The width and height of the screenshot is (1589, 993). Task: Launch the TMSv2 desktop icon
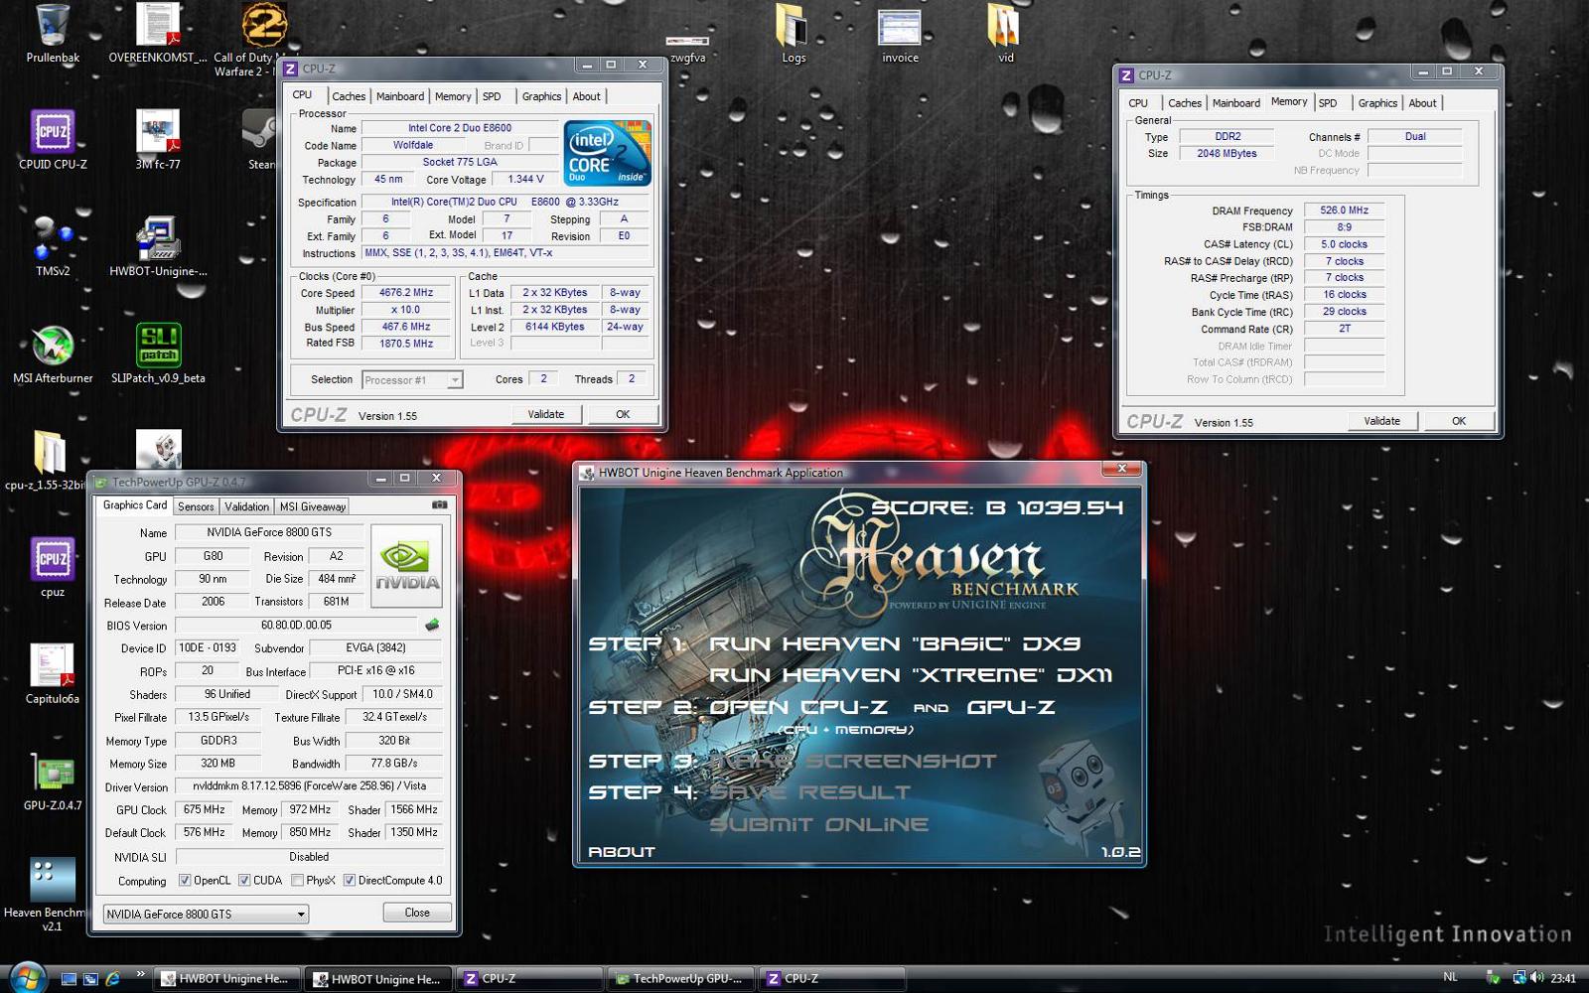tap(53, 245)
